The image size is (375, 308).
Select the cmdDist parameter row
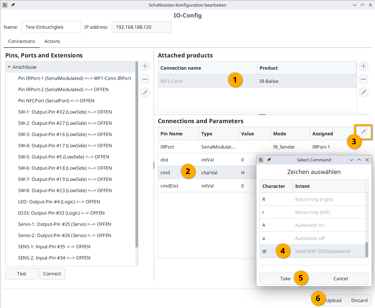pyautogui.click(x=207, y=186)
